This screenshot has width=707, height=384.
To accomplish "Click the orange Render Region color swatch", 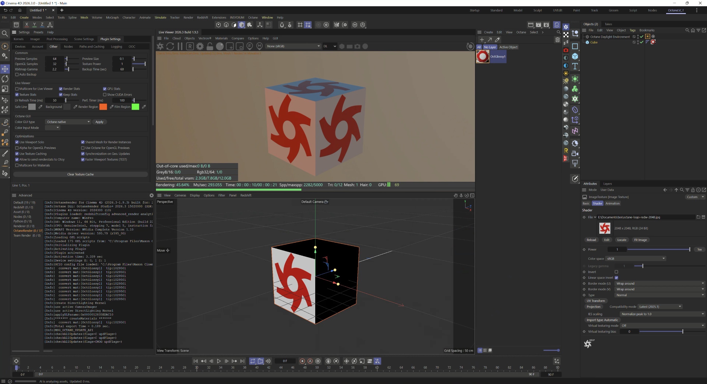I will tap(103, 107).
